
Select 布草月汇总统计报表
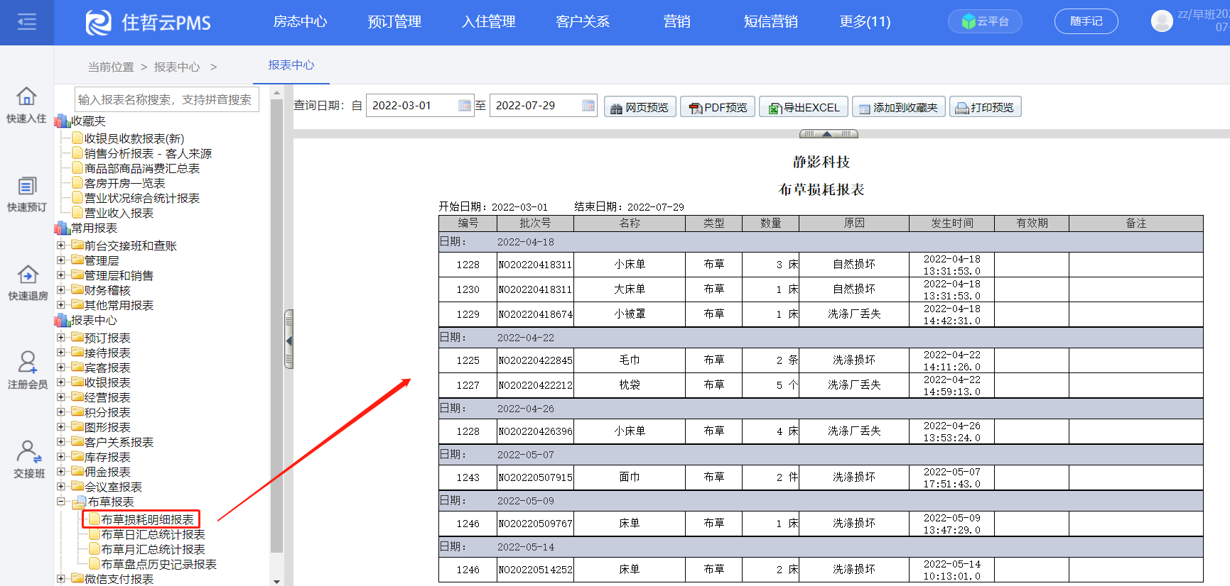coord(153,550)
